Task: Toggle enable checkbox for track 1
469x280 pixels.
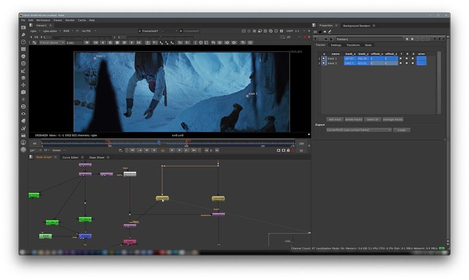Action: (324, 59)
